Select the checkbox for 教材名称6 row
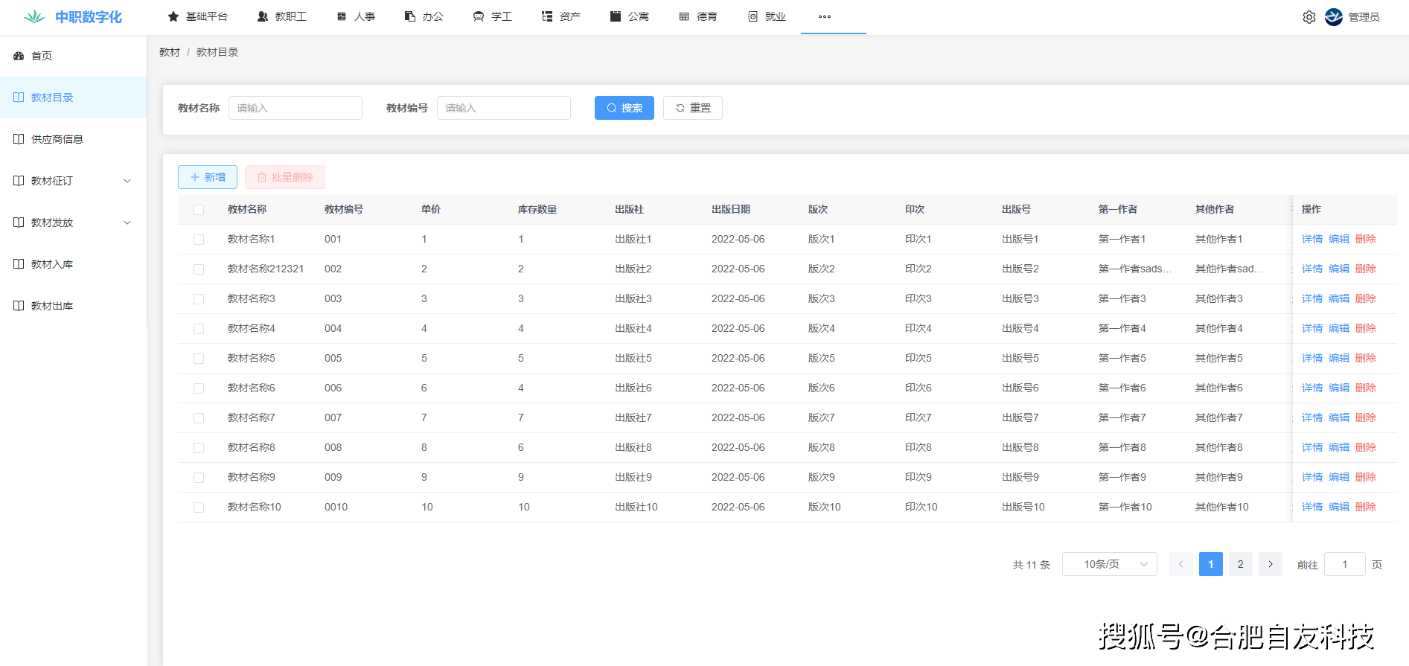The width and height of the screenshot is (1409, 666). pyautogui.click(x=199, y=388)
